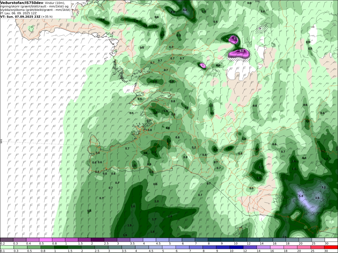Click the 4.2 precipitation value on map
The height and width of the screenshot is (253, 338).
185,10
